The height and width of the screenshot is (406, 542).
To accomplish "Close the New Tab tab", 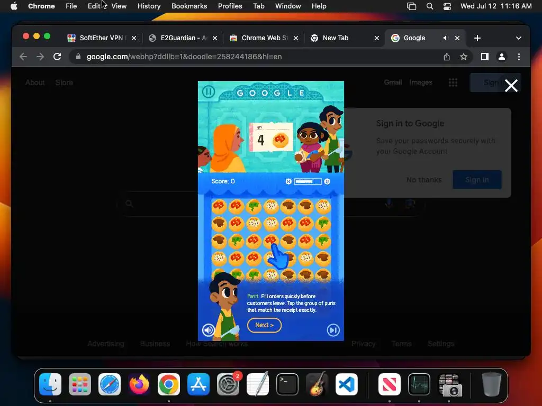I will pyautogui.click(x=377, y=38).
